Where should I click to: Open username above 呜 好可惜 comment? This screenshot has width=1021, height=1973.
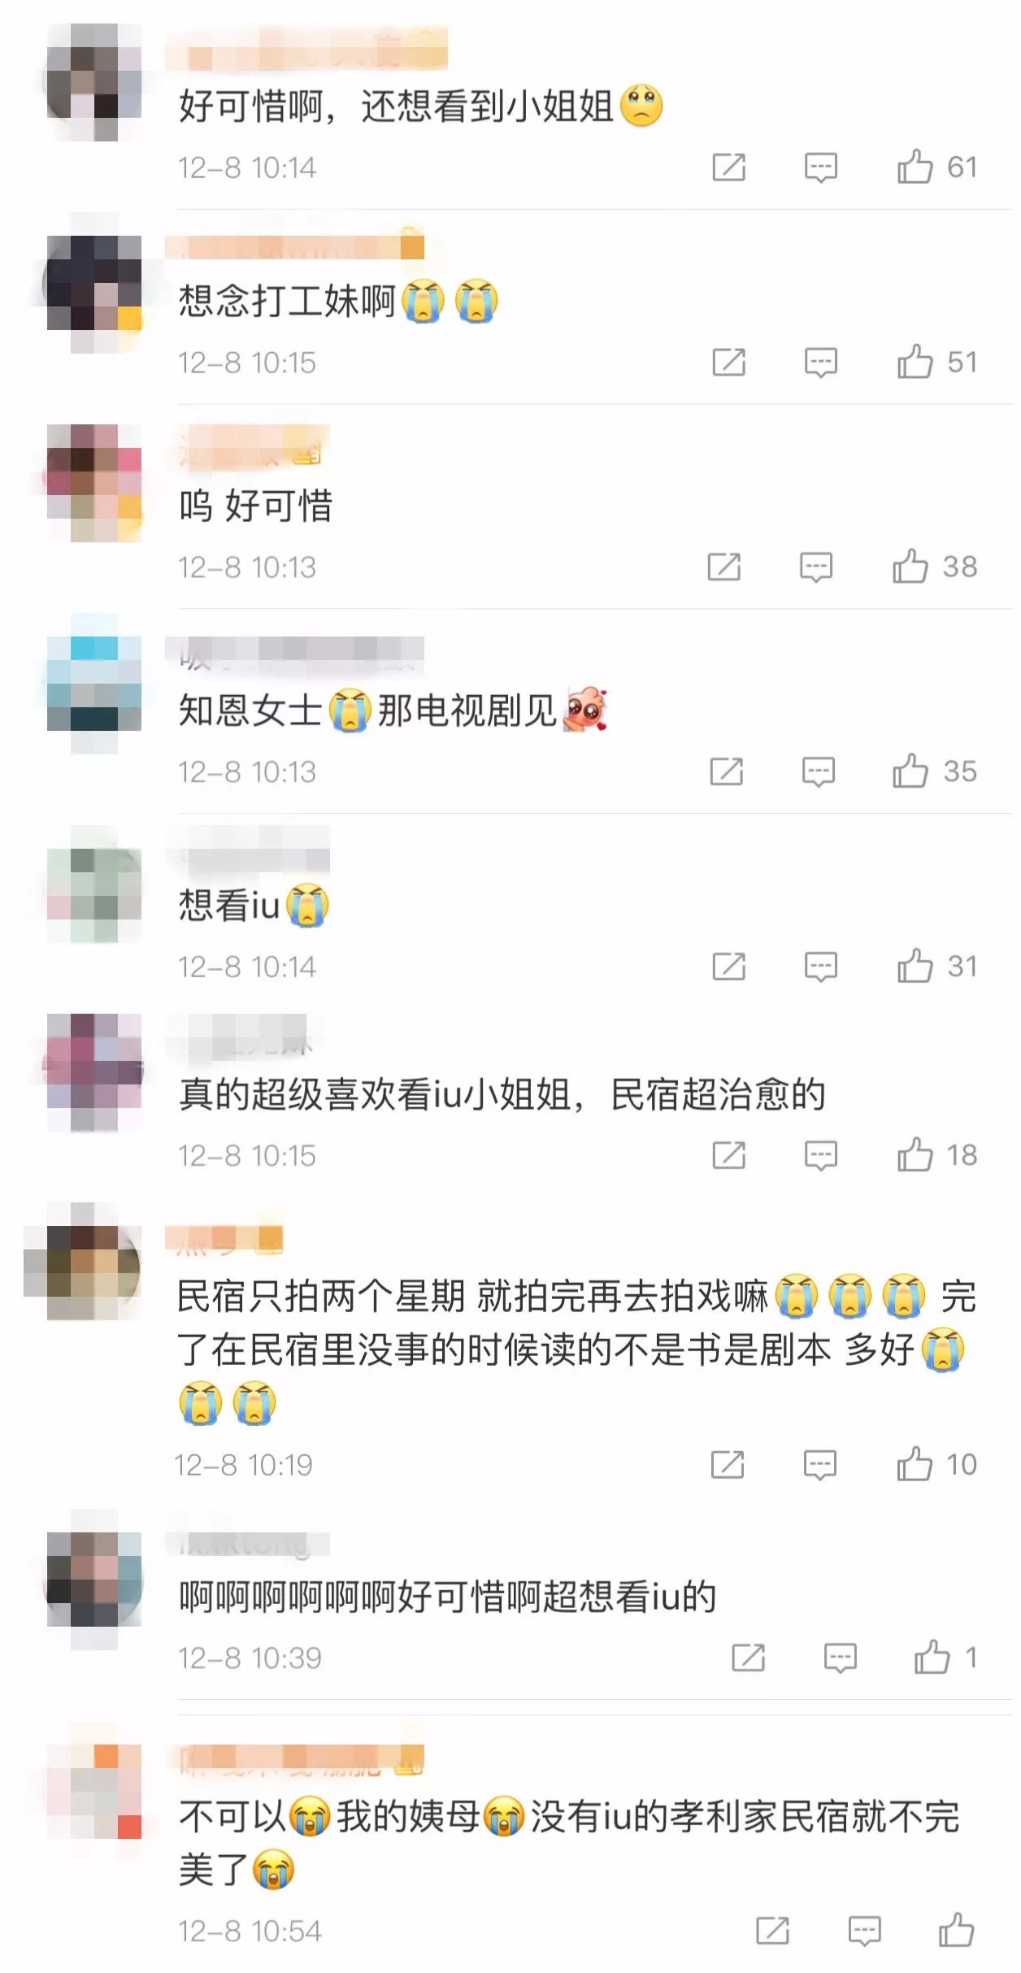point(247,446)
